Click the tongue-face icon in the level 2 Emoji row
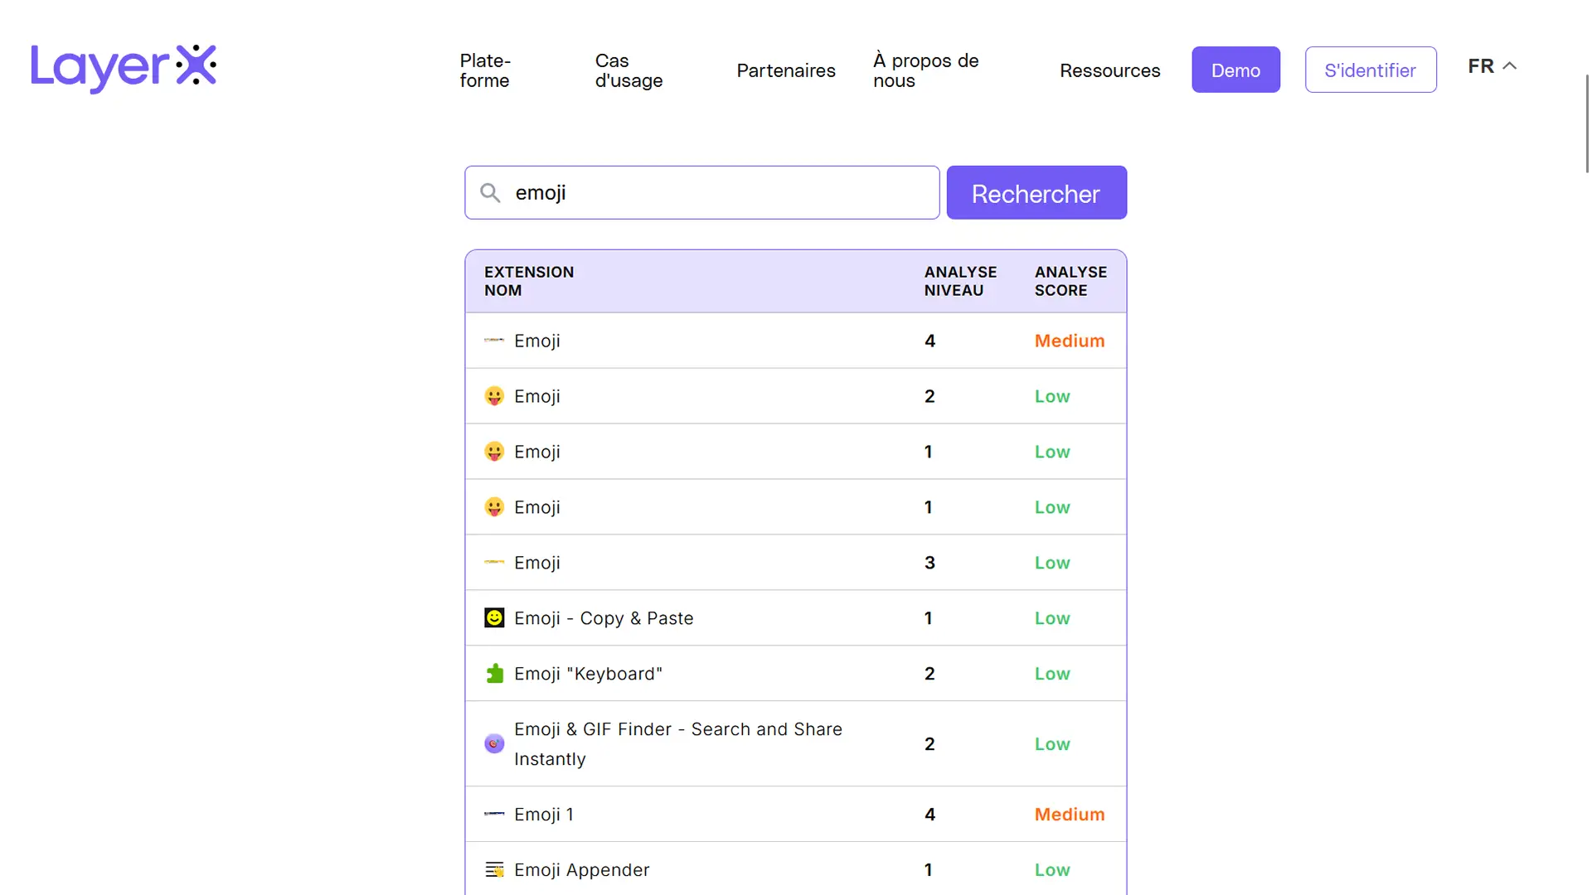 click(x=494, y=396)
